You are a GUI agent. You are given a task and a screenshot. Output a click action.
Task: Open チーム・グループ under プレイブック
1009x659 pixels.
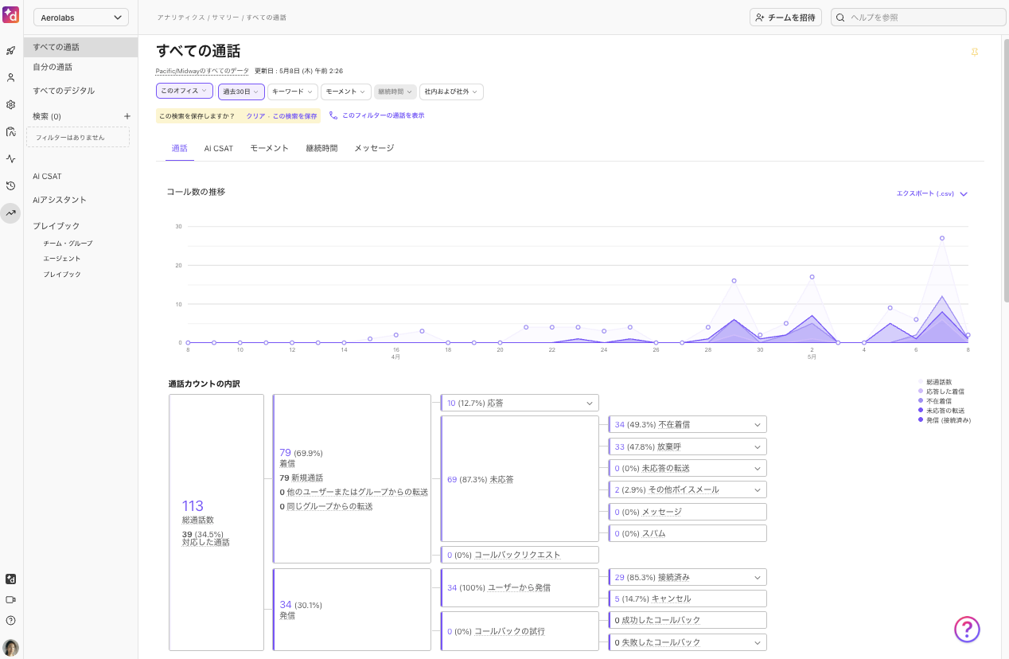(x=68, y=243)
